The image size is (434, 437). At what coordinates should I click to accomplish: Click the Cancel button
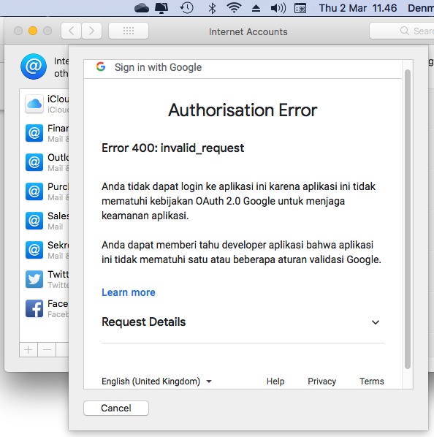tap(116, 408)
